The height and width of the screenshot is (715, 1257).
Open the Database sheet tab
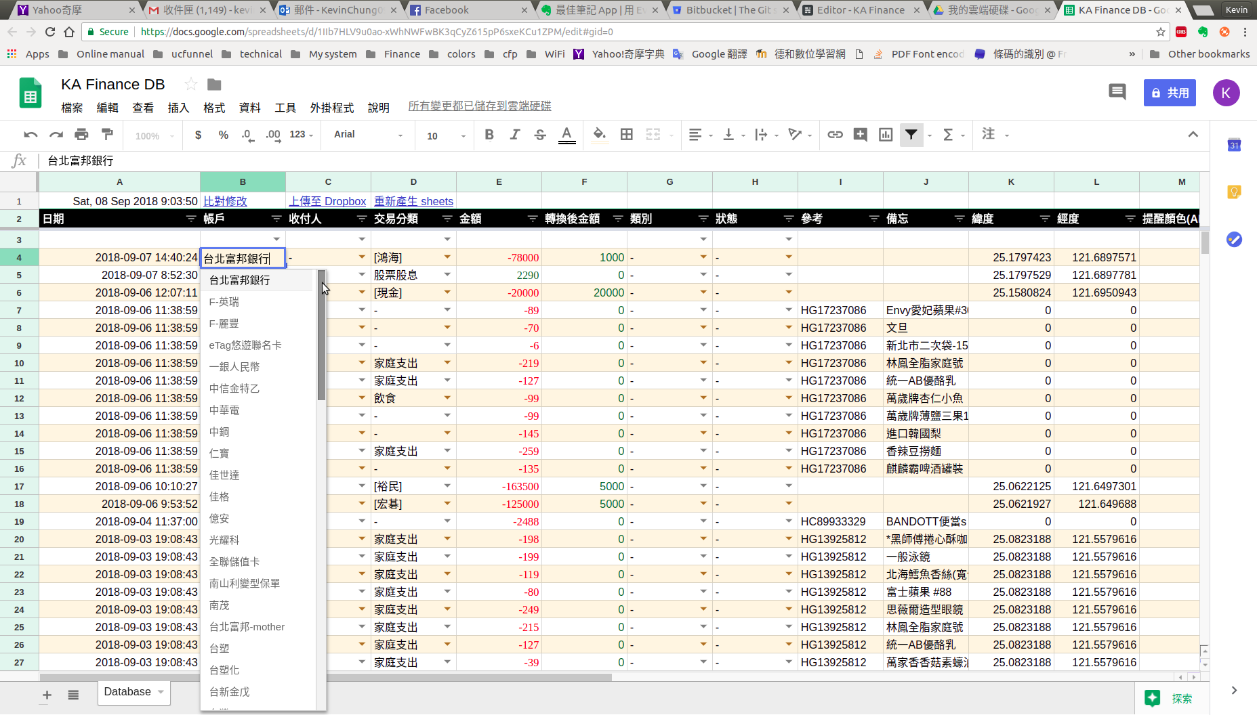(133, 692)
